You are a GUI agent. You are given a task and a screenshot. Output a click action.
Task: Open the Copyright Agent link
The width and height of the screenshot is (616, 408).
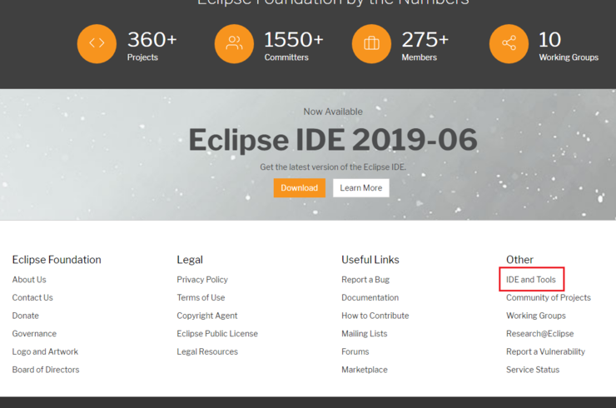207,316
